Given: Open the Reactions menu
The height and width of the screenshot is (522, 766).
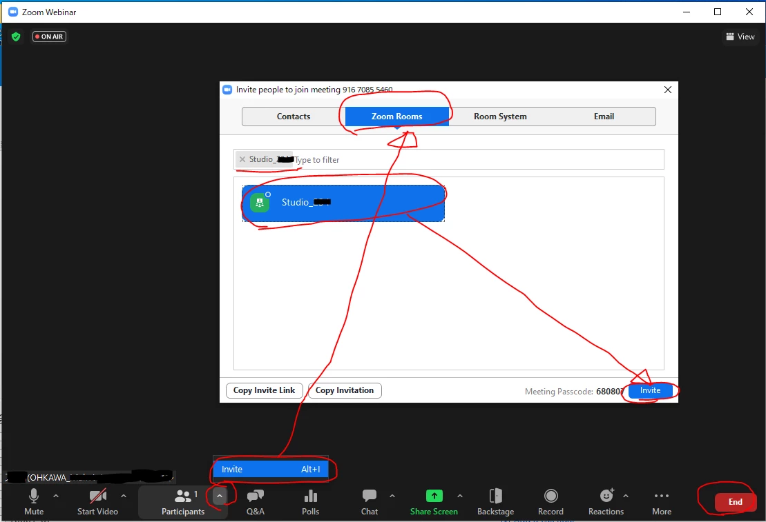Looking at the screenshot, I should pyautogui.click(x=606, y=501).
